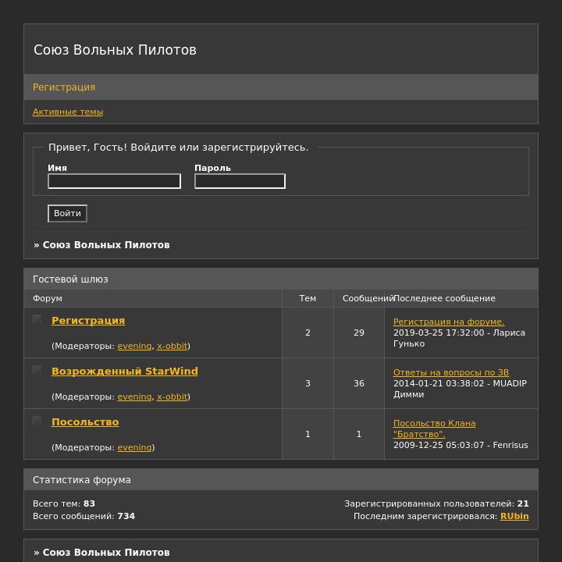View moderator x-obbit in Регистрация row
Image resolution: width=562 pixels, height=562 pixels.
[172, 347]
